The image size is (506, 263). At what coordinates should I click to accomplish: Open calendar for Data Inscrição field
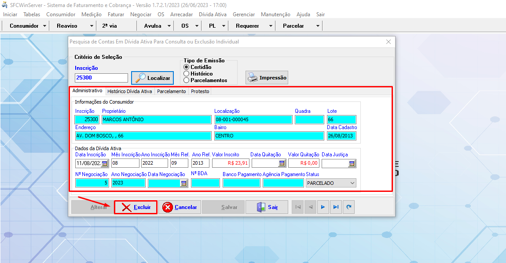[105, 163]
